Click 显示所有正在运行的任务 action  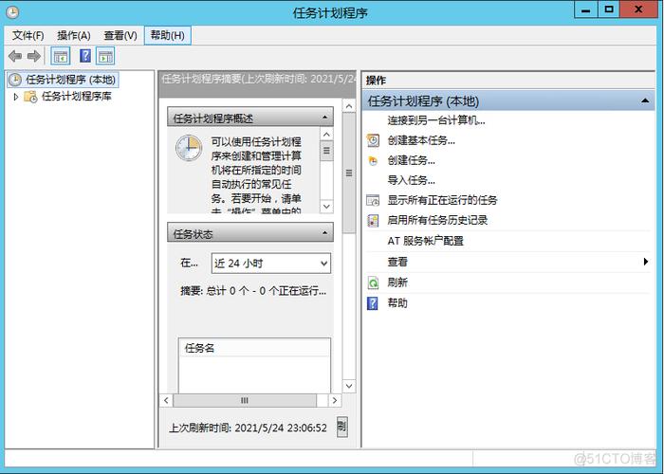[442, 200]
